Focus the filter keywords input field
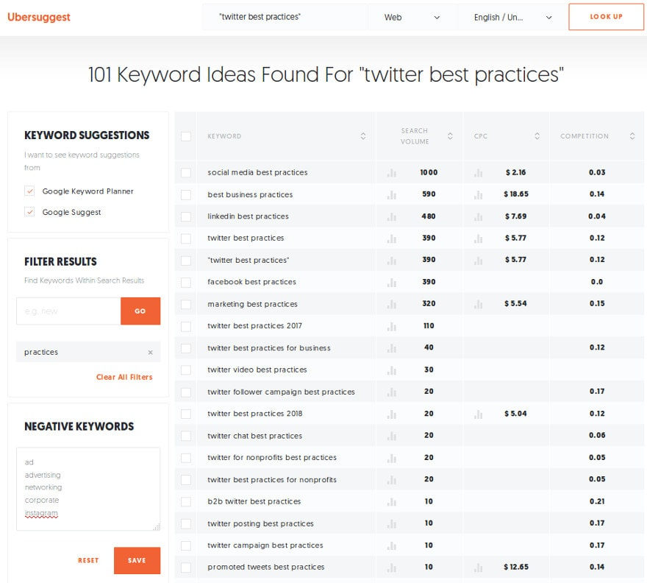 (68, 311)
